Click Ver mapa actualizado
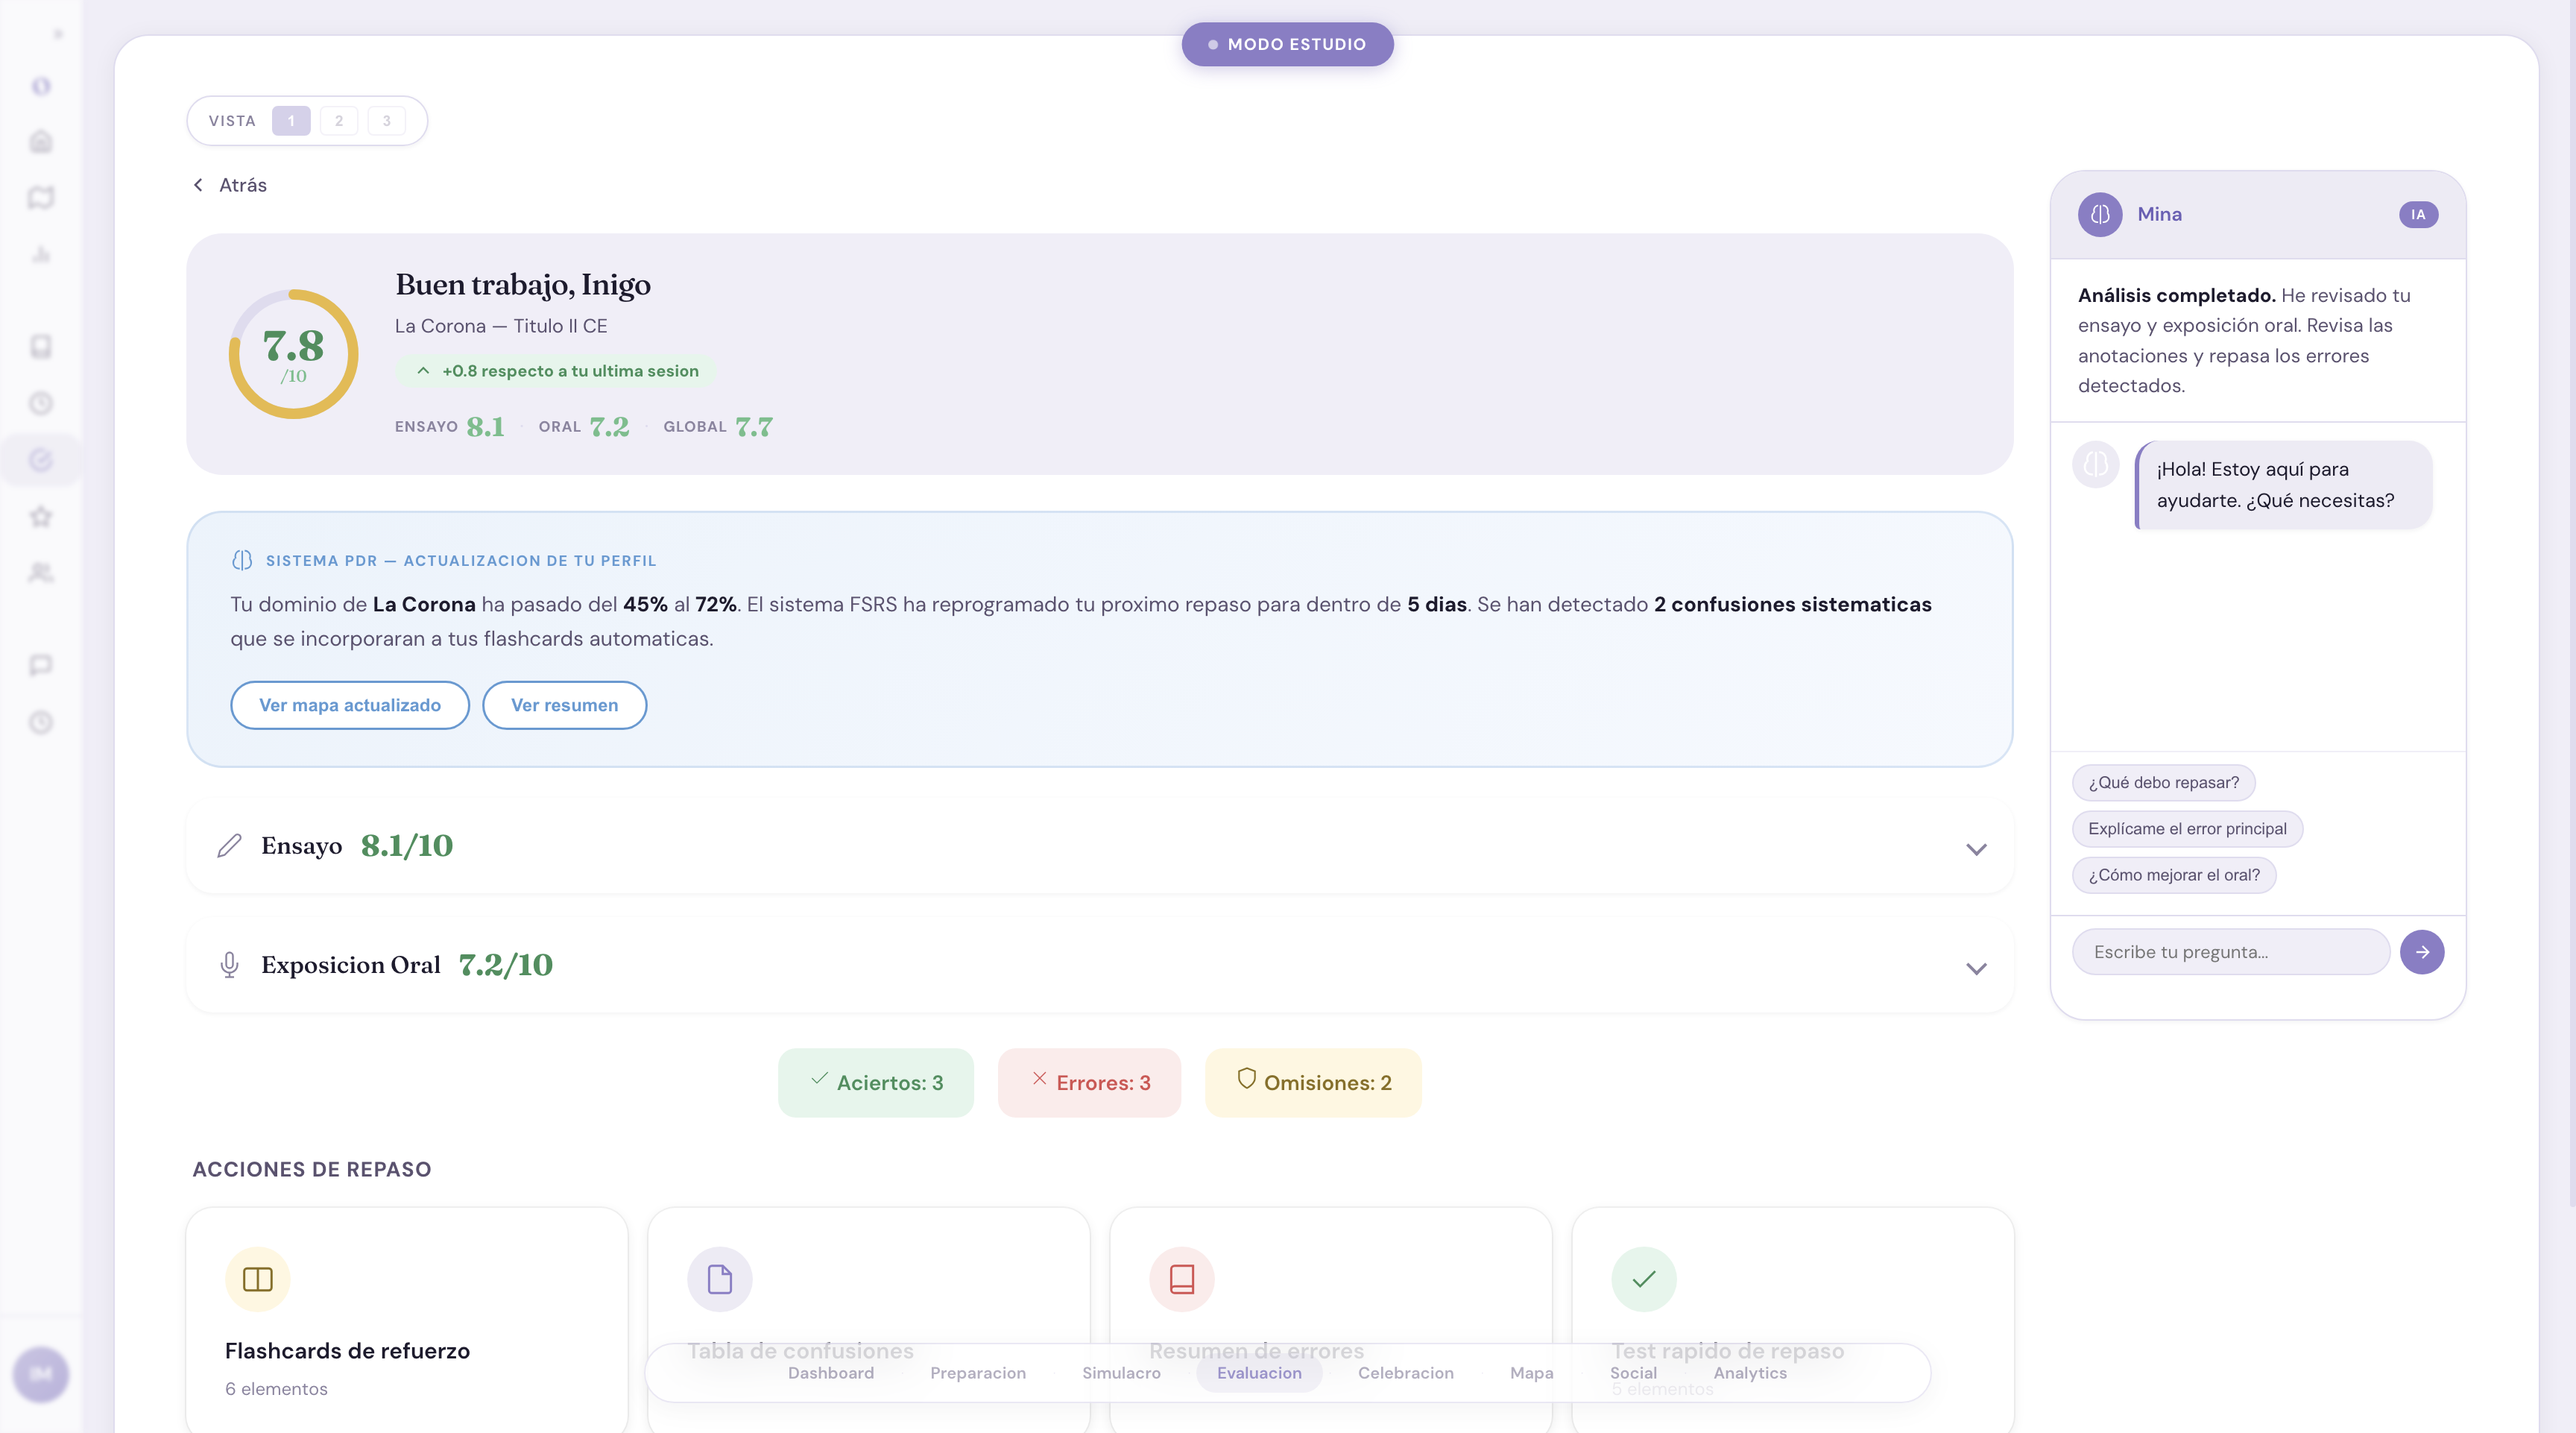 coord(350,705)
